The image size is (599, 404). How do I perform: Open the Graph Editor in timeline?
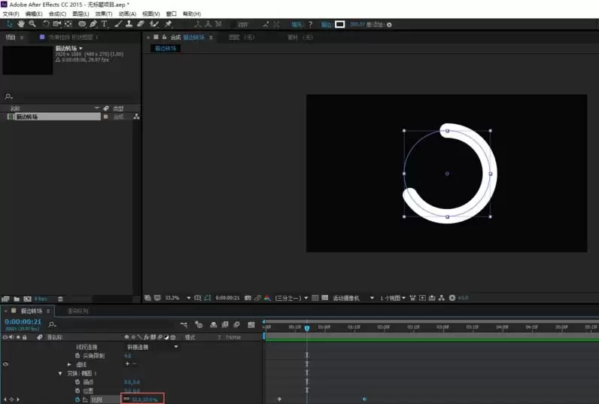(x=251, y=324)
